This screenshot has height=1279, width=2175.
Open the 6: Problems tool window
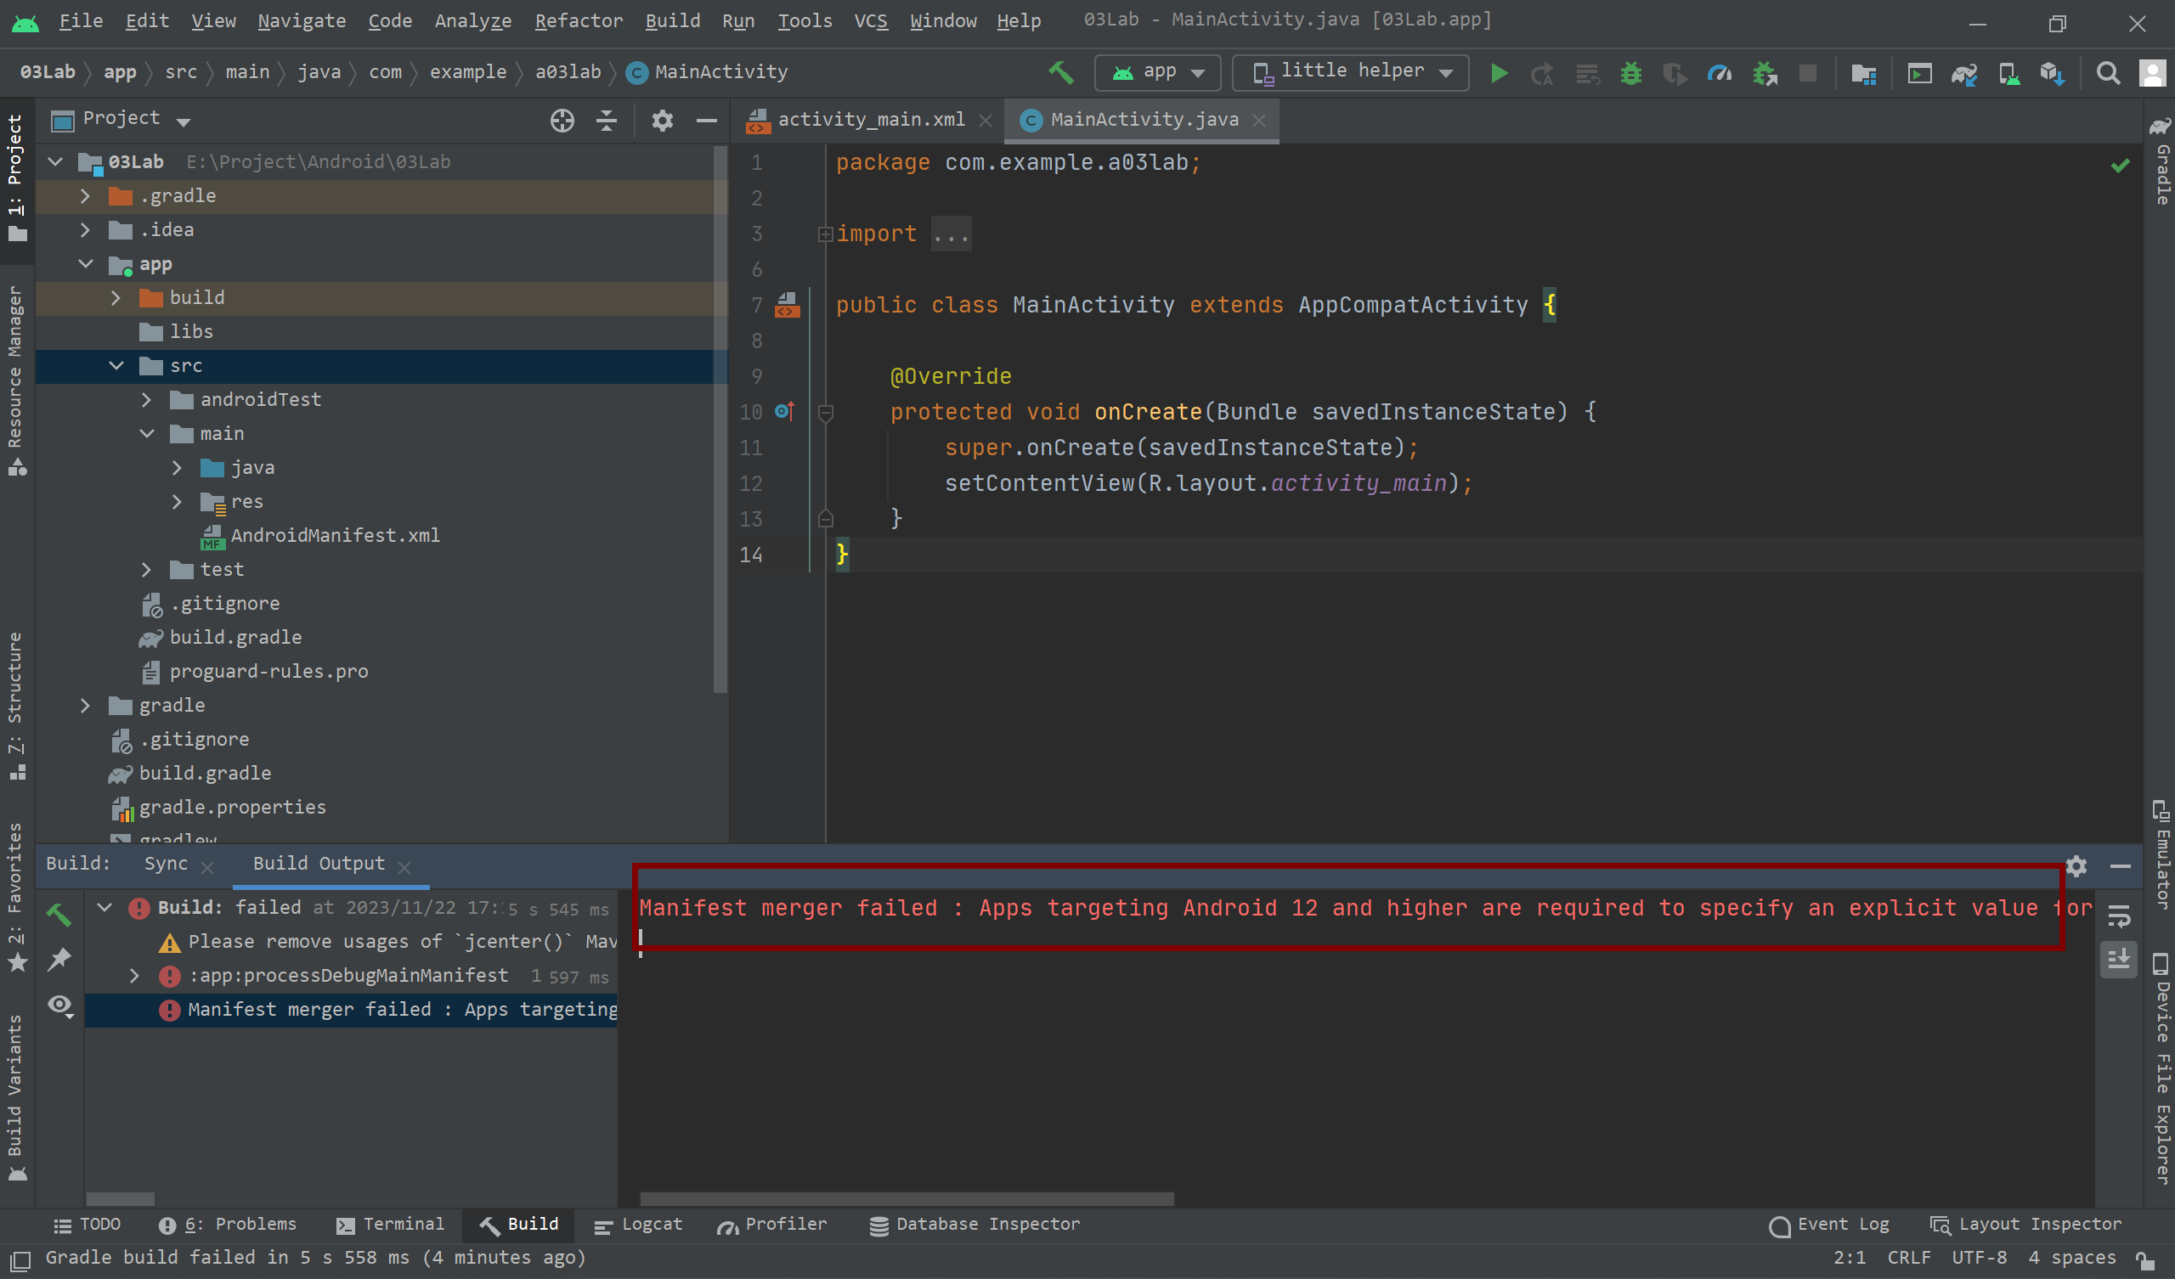[228, 1225]
